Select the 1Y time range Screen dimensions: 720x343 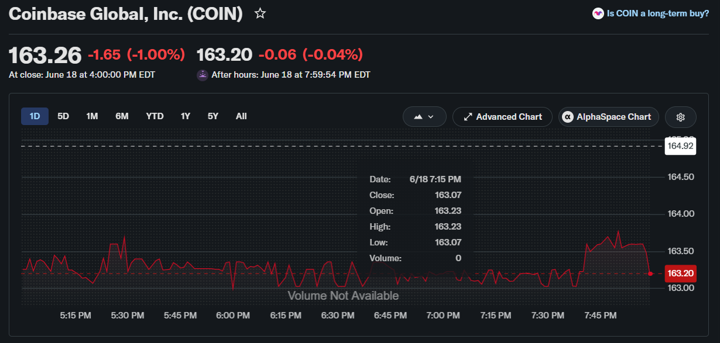click(x=186, y=116)
